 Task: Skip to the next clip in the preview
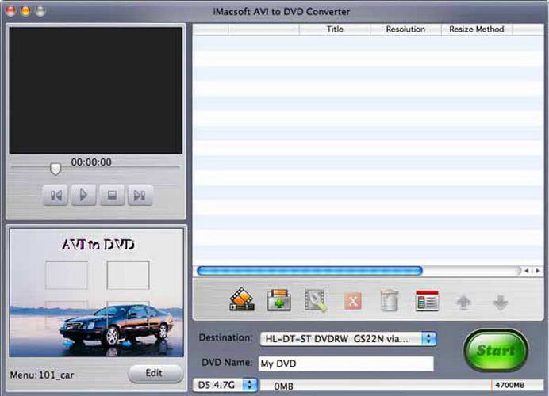tap(140, 195)
